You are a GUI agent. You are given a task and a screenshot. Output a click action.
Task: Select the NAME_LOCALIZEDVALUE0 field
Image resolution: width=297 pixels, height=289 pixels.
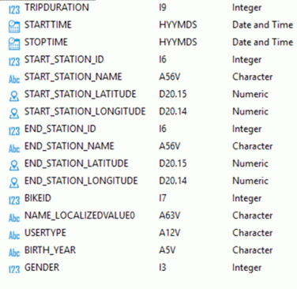pos(151,216)
